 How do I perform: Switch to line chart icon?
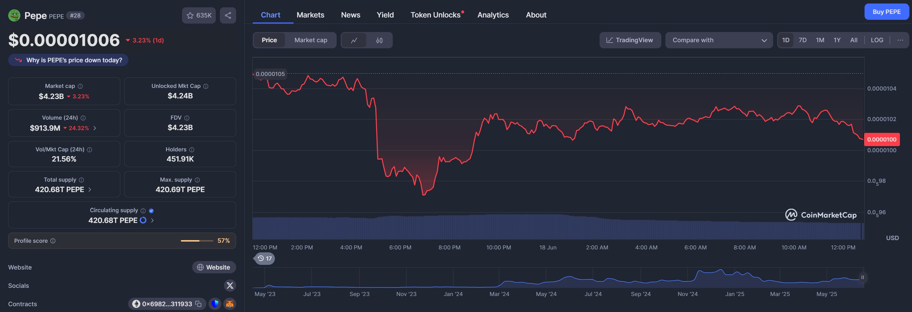coord(354,40)
